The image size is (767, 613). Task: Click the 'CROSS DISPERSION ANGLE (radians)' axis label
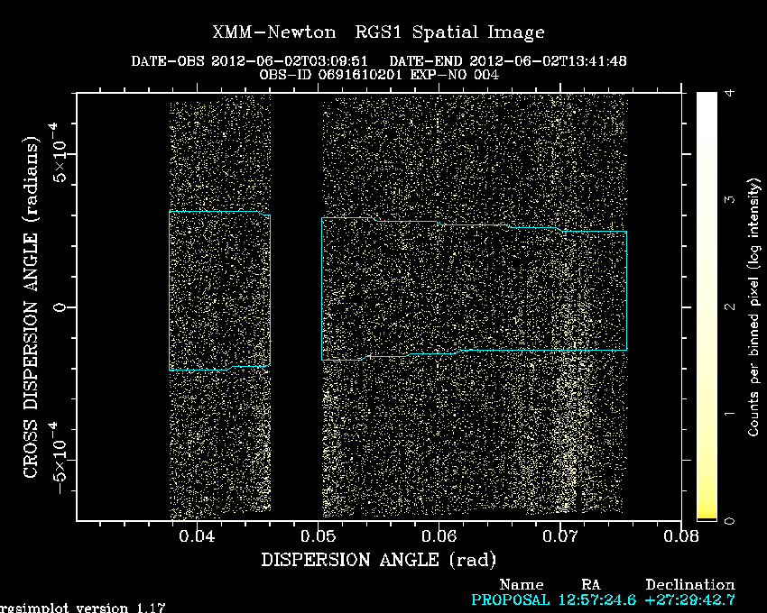point(31,307)
